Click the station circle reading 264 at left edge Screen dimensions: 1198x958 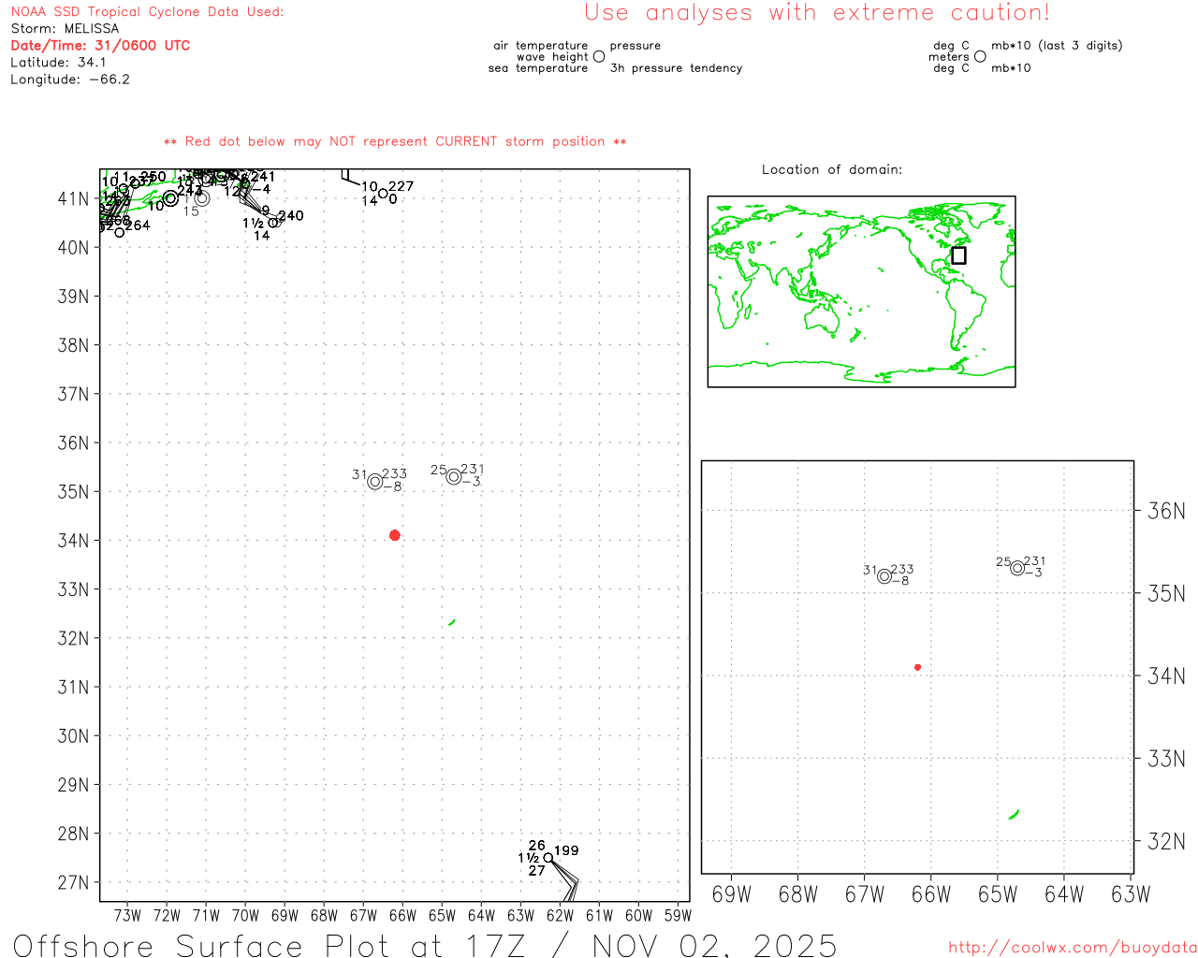pyautogui.click(x=120, y=232)
